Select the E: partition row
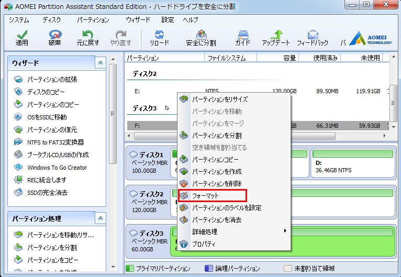The width and height of the screenshot is (401, 277). (258, 91)
